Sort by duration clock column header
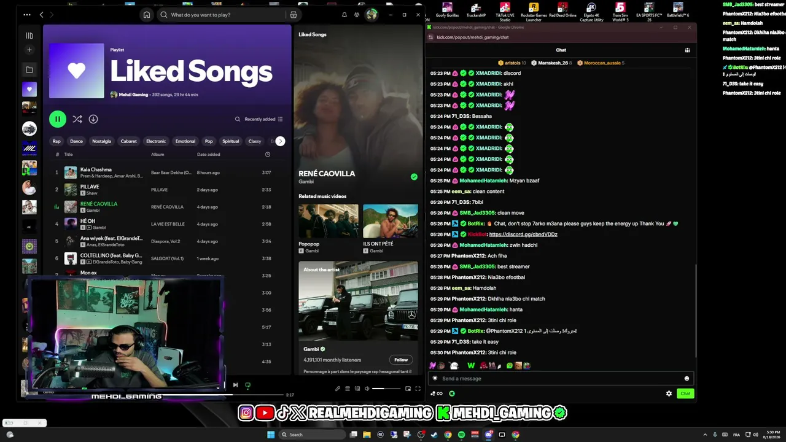 click(268, 155)
